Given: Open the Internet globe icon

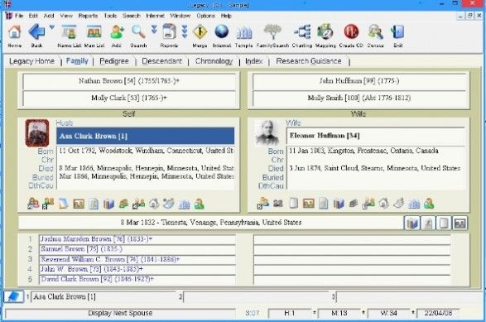Looking at the screenshot, I should click(222, 31).
